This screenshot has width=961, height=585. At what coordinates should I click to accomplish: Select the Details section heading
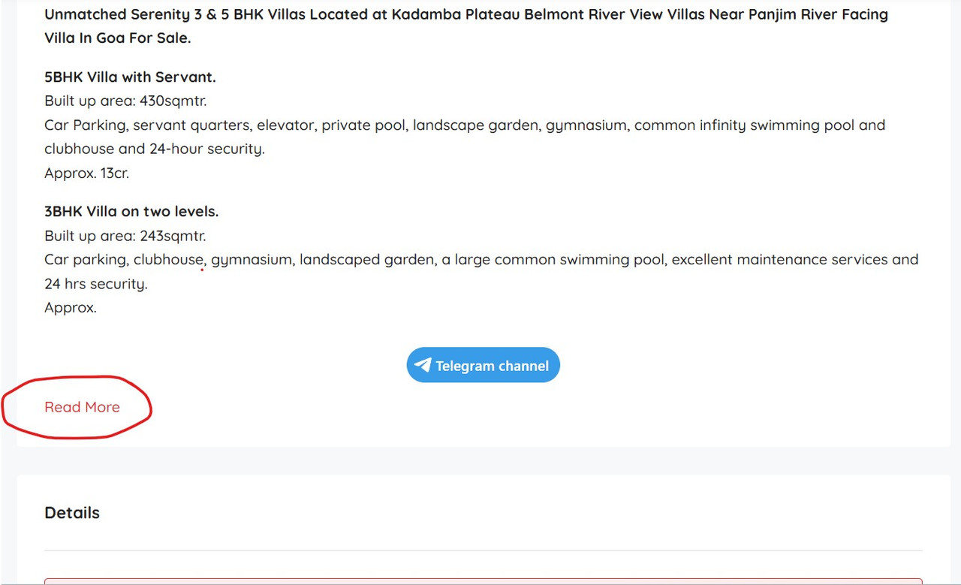pyautogui.click(x=72, y=513)
